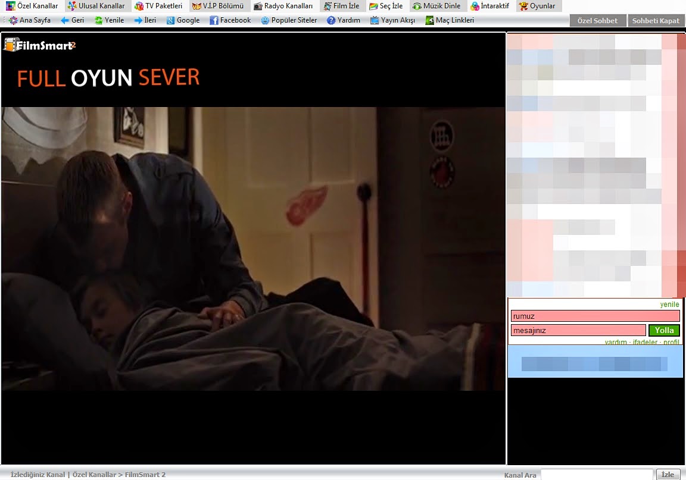Click the Seç İzle icon
Screen dimensions: 686x480
click(373, 6)
